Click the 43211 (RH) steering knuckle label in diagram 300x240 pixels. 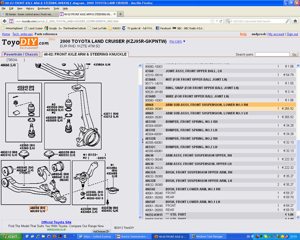111,114
